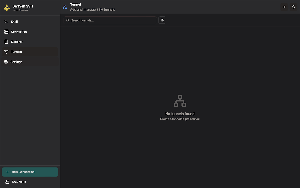The height and width of the screenshot is (188, 300).
Task: Open the tunnel filter sliders icon
Action: (162, 20)
